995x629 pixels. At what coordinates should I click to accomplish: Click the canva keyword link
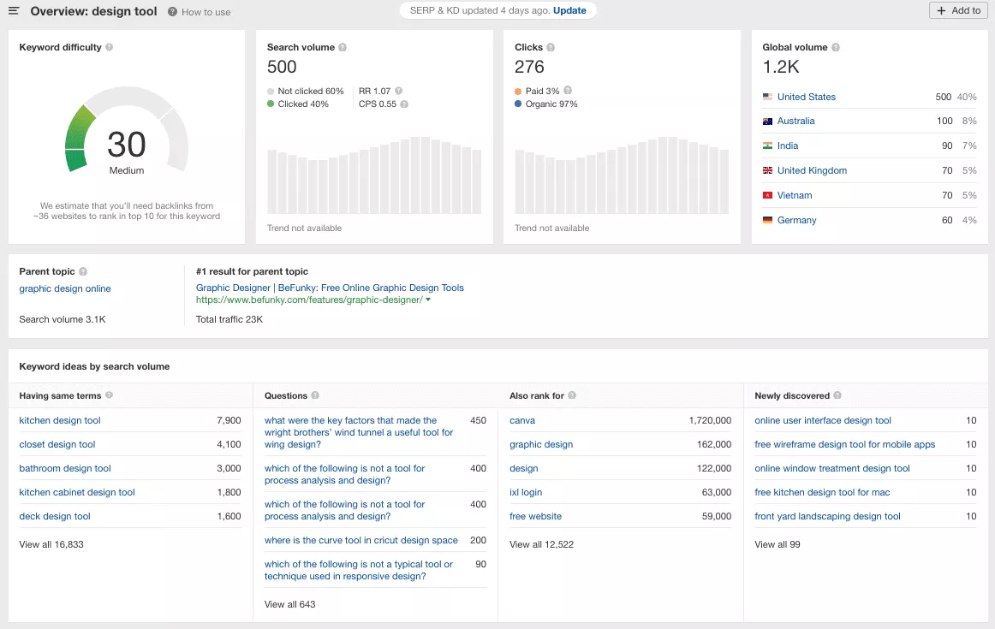coord(521,421)
